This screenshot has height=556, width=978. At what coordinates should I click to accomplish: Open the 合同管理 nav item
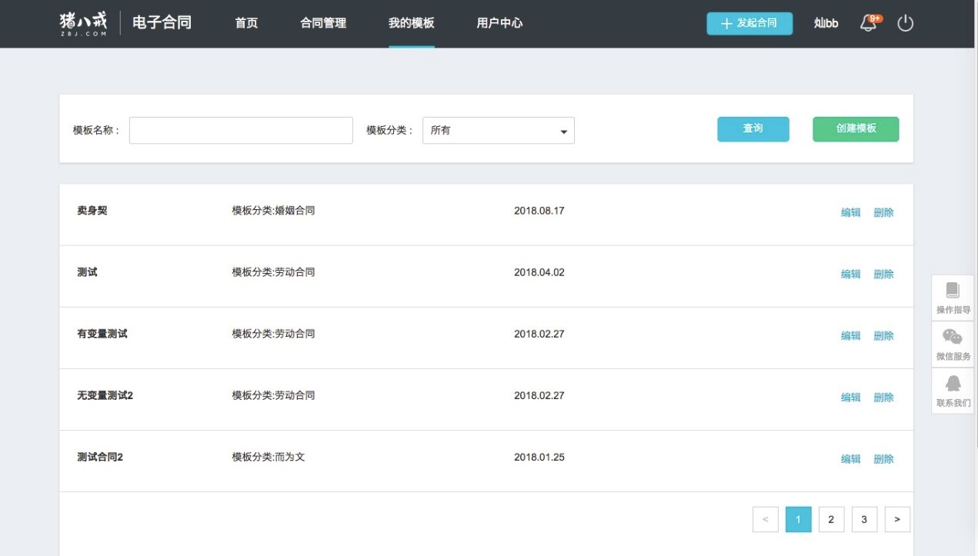pyautogui.click(x=323, y=23)
